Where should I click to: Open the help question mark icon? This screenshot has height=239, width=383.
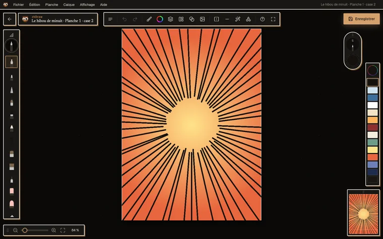(x=263, y=19)
